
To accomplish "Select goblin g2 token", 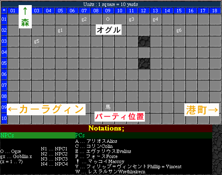I will pos(84,19).
